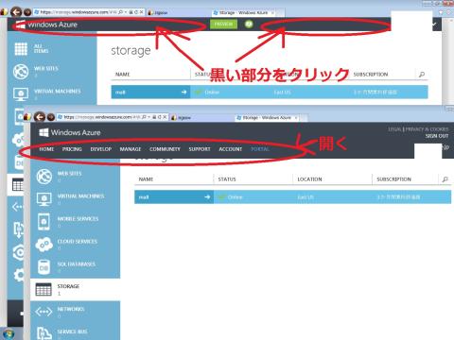Open COMMUNITY in the Azure navigation bar
The height and width of the screenshot is (340, 454).
165,149
